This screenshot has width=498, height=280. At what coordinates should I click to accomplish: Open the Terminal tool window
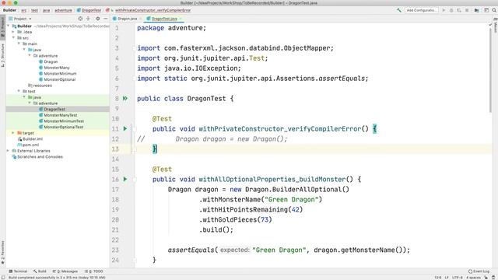18,271
